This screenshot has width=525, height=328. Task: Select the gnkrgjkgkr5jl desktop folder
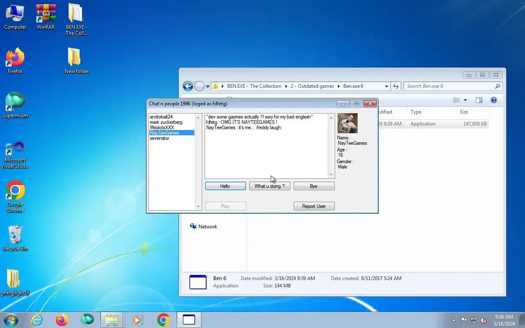coord(15,282)
